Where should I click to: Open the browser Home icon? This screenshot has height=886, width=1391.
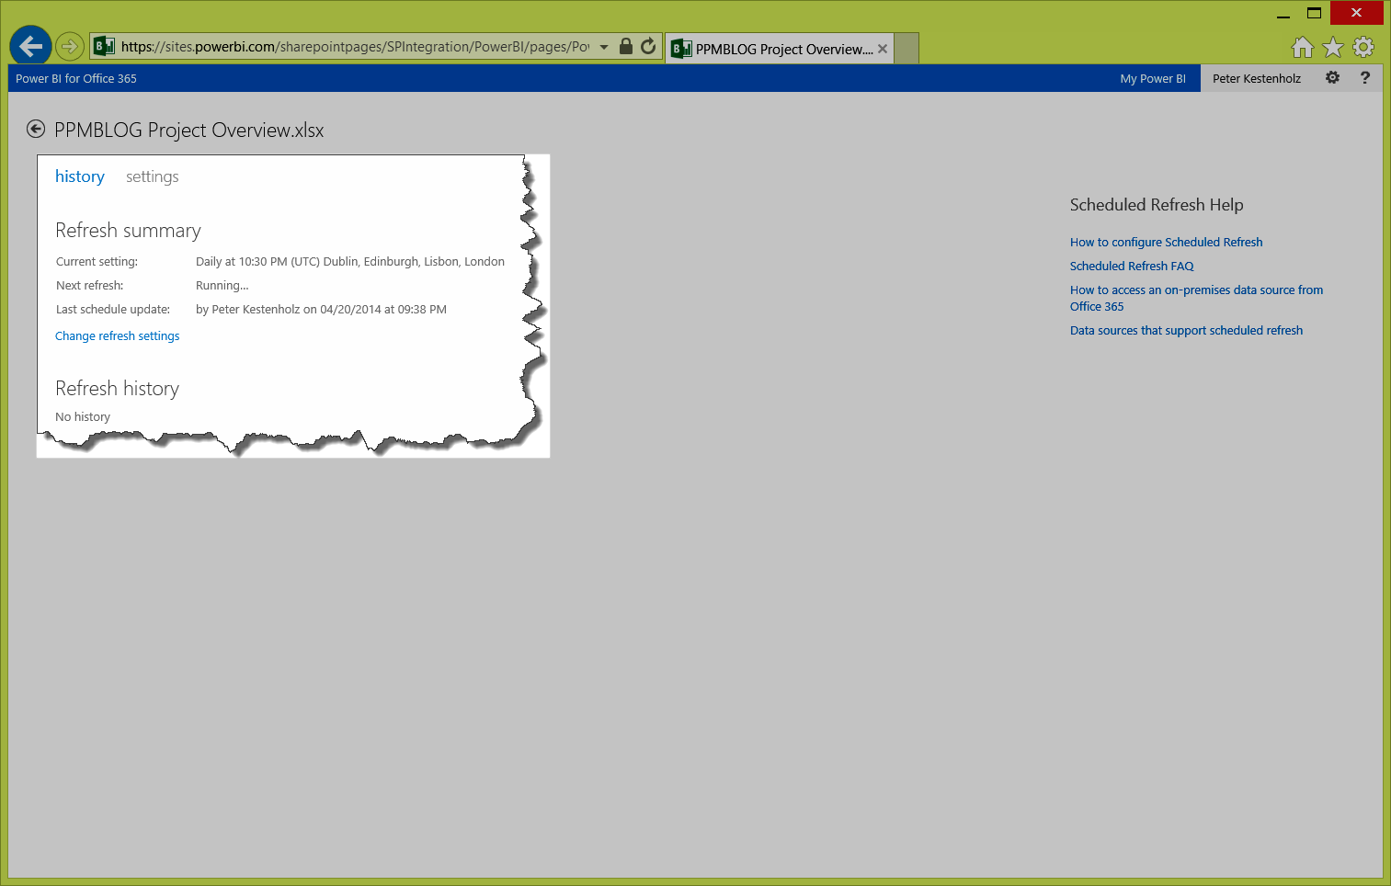point(1303,47)
